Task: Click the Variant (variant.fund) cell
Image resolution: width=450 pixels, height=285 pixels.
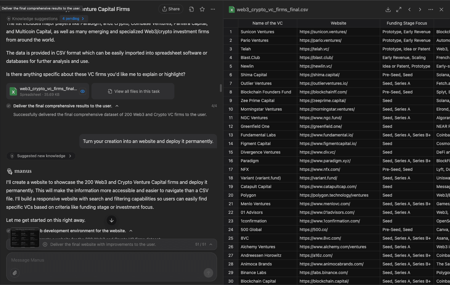Action: click(267, 178)
